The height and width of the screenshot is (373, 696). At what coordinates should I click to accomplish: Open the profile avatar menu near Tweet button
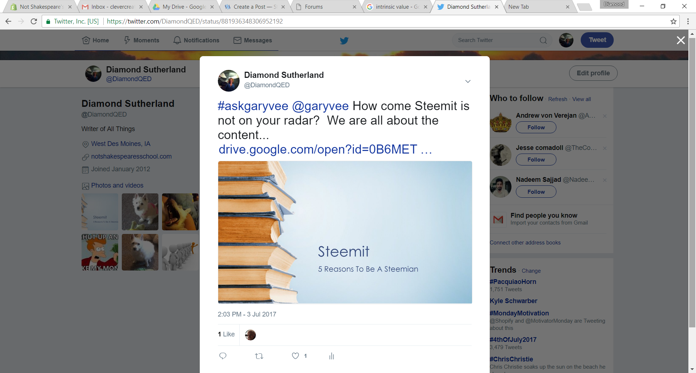click(x=566, y=40)
